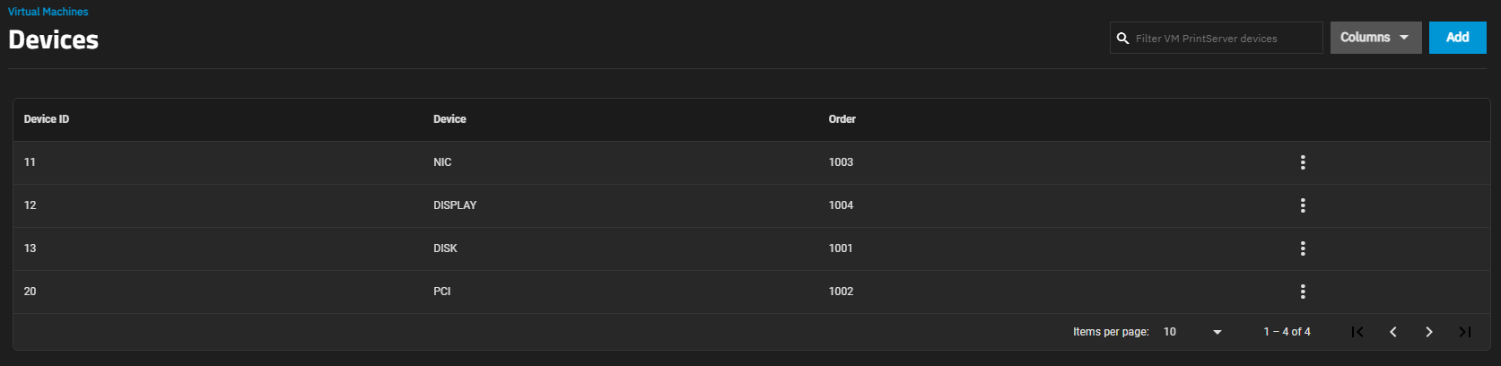1501x366 pixels.
Task: Open the actions menu for DISK device
Action: pos(1303,248)
